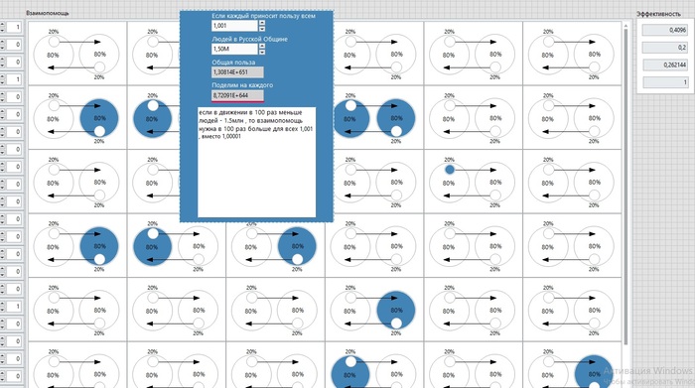Click the 'Людей в Русской Общине' label
The width and height of the screenshot is (695, 388).
tap(249, 39)
